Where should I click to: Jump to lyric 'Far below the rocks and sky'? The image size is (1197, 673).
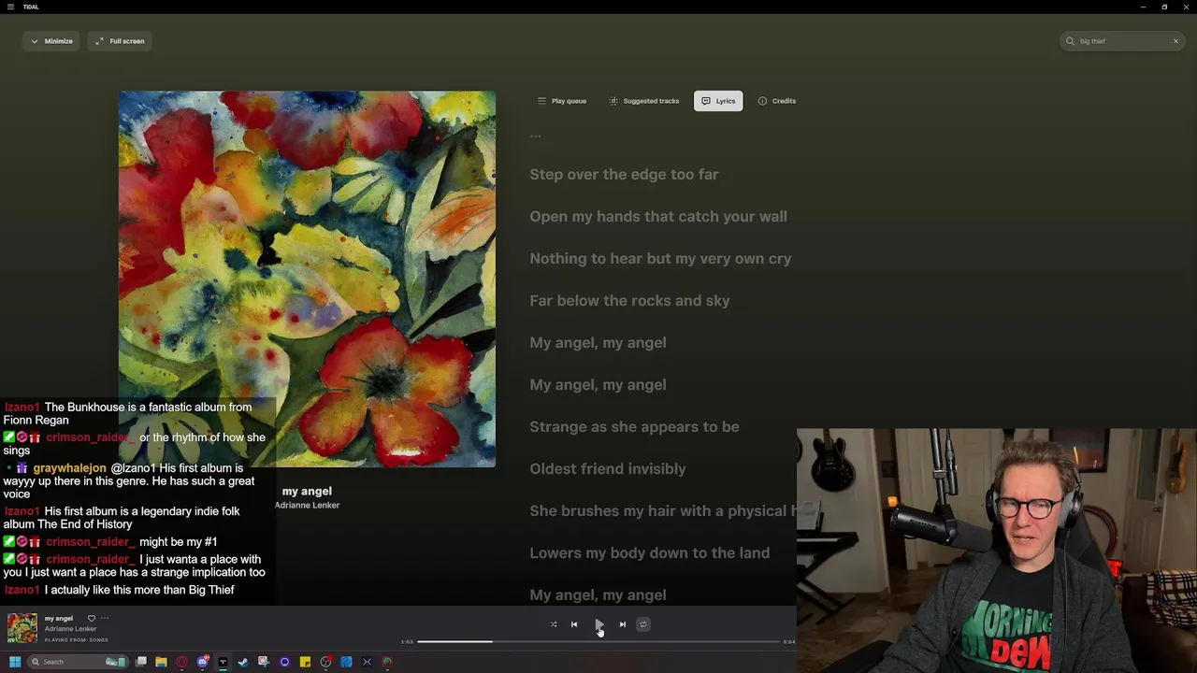click(x=629, y=301)
